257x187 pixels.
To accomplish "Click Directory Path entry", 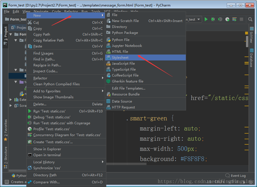I will click(66, 175).
